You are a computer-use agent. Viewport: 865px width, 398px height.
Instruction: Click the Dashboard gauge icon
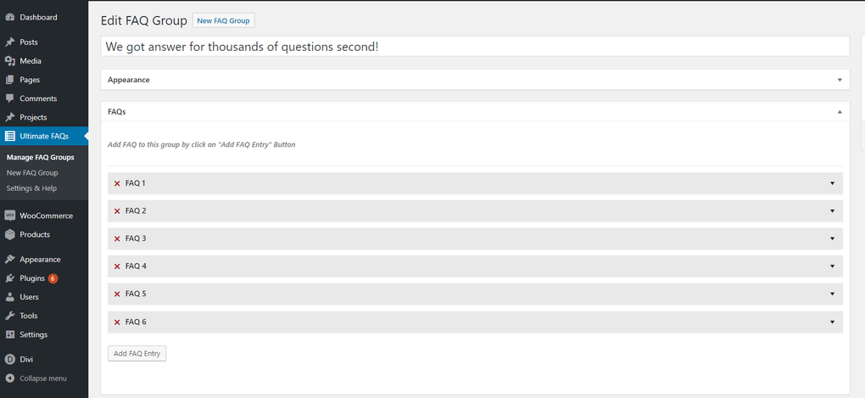pyautogui.click(x=10, y=17)
